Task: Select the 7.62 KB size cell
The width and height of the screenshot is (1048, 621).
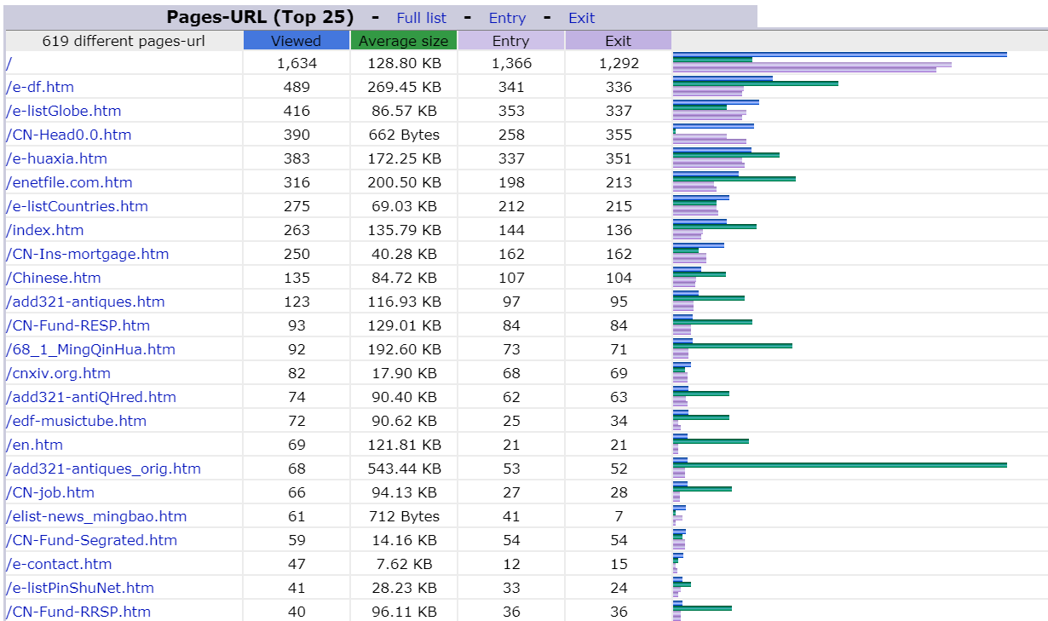Action: [x=404, y=564]
